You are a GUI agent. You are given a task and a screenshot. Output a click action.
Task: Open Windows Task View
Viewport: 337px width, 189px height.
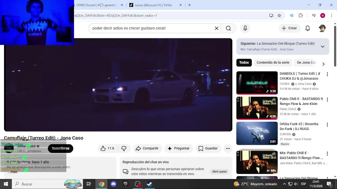click(89, 184)
